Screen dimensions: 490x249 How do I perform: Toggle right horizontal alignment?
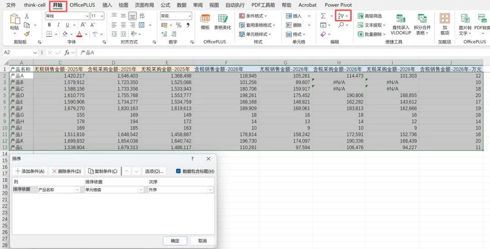[x=132, y=25]
